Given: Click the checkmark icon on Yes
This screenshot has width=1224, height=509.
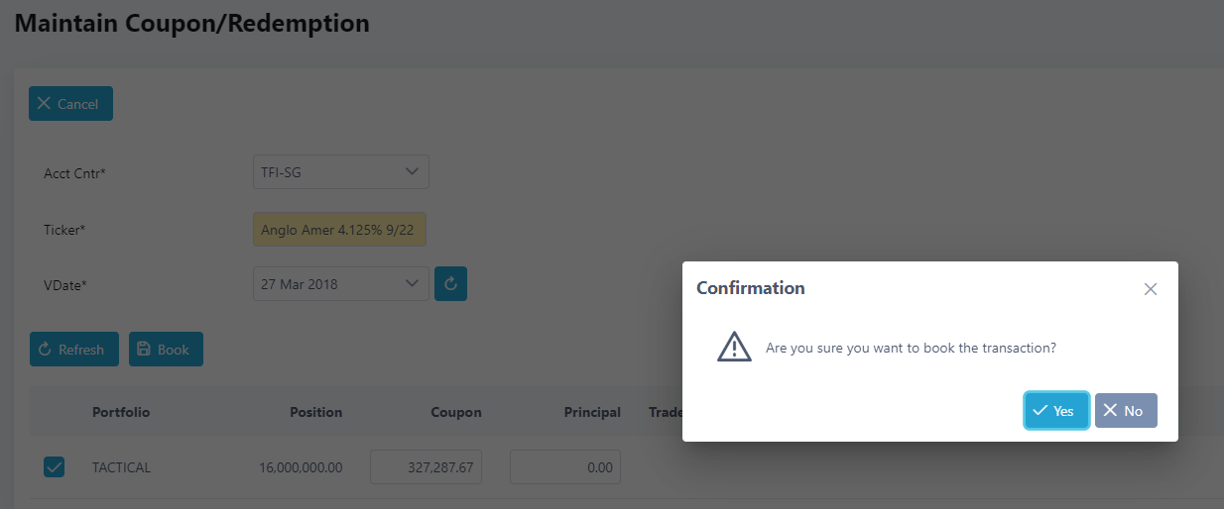Looking at the screenshot, I should (1040, 411).
